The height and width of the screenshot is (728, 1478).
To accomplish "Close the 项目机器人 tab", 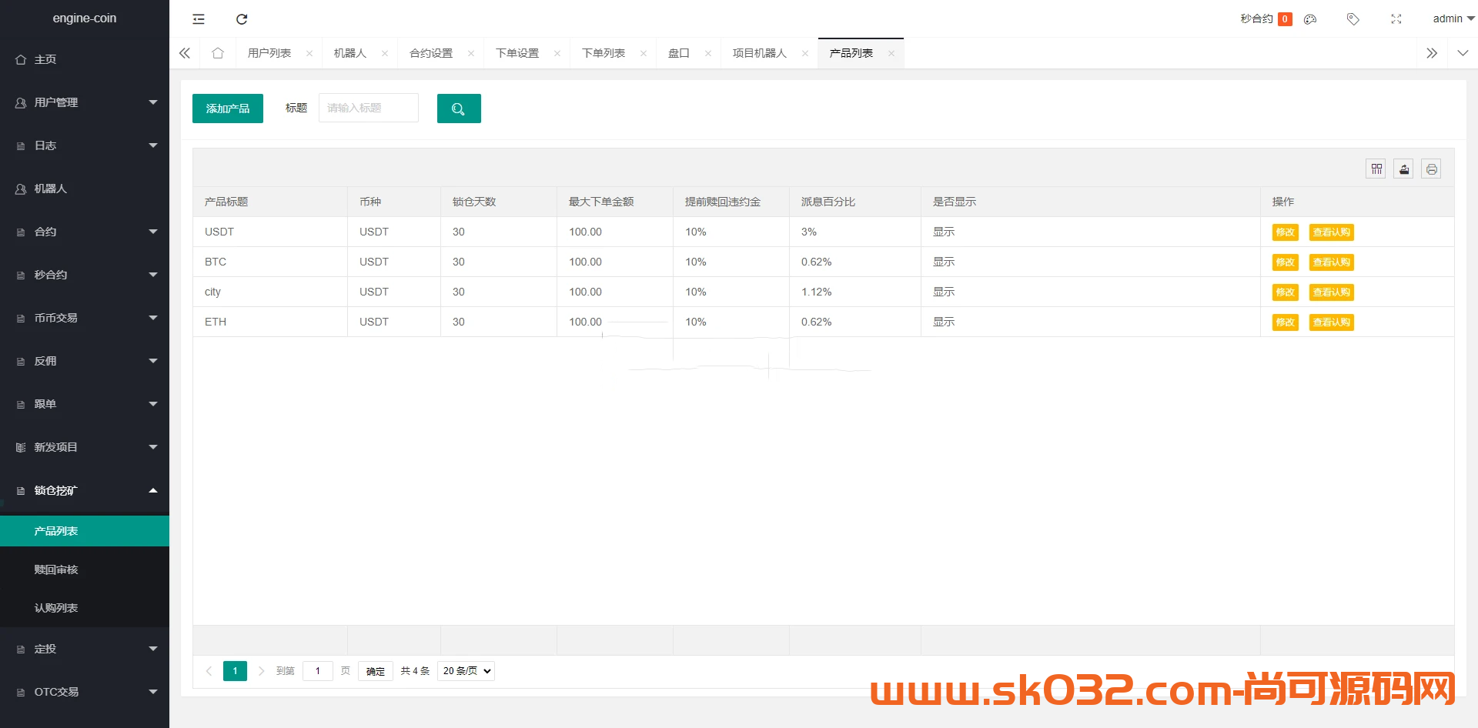I will (x=805, y=53).
